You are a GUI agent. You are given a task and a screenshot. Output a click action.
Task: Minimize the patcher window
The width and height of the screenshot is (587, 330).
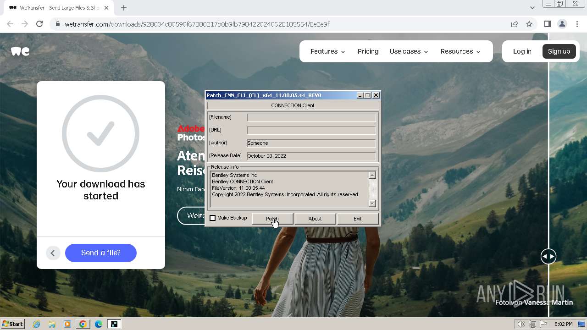point(360,95)
